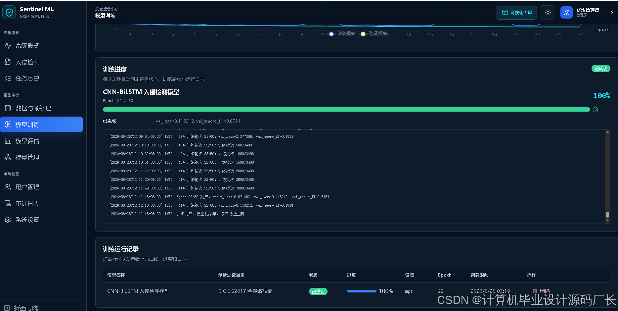
Task: Click 已成功 status badge in records table
Action: click(318, 291)
